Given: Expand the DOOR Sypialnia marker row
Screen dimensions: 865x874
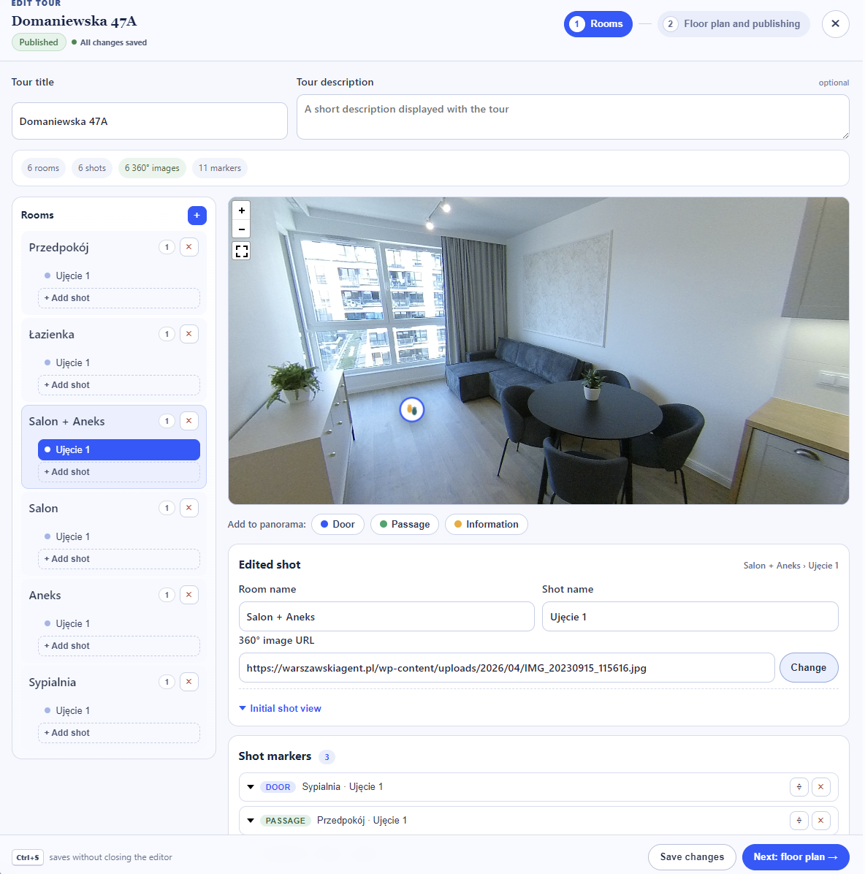Looking at the screenshot, I should 251,787.
